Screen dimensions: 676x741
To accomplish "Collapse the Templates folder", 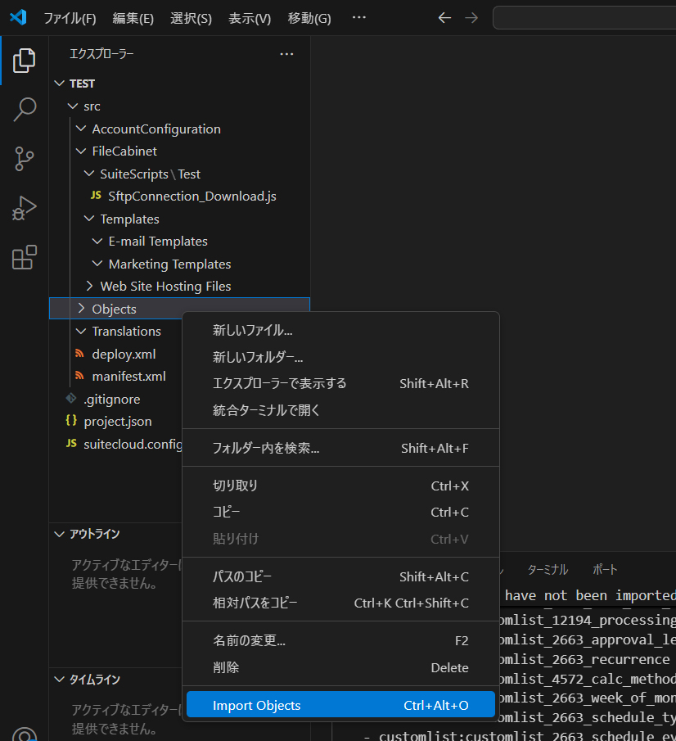I will (x=89, y=219).
